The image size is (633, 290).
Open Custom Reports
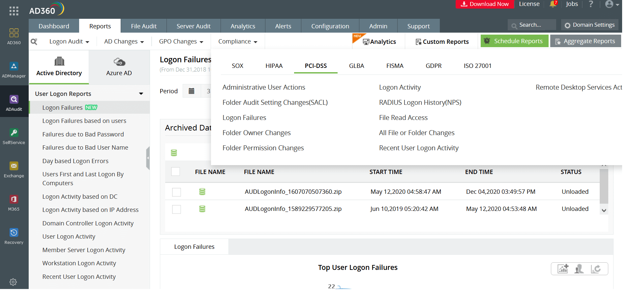(442, 42)
